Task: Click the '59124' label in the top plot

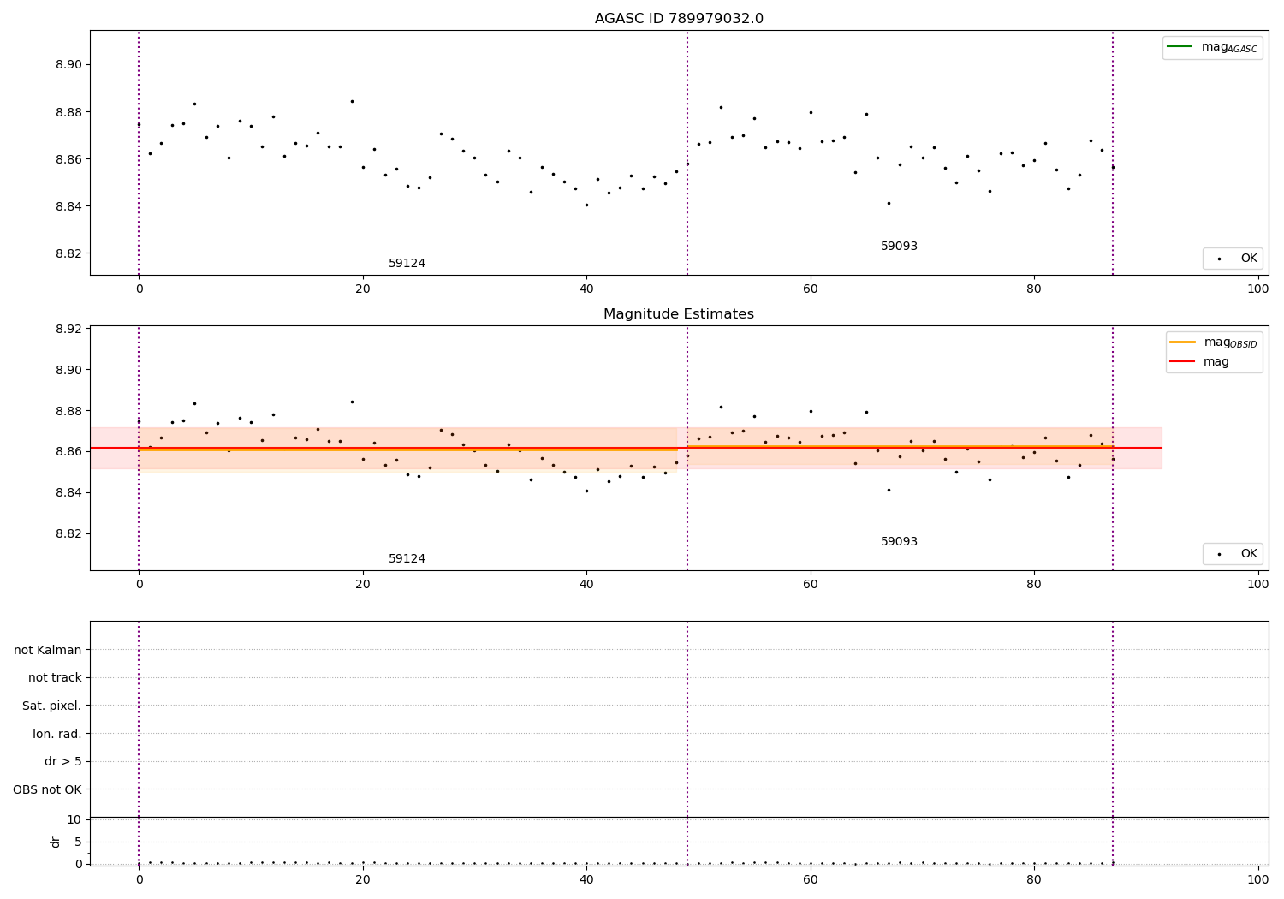Action: (x=407, y=264)
